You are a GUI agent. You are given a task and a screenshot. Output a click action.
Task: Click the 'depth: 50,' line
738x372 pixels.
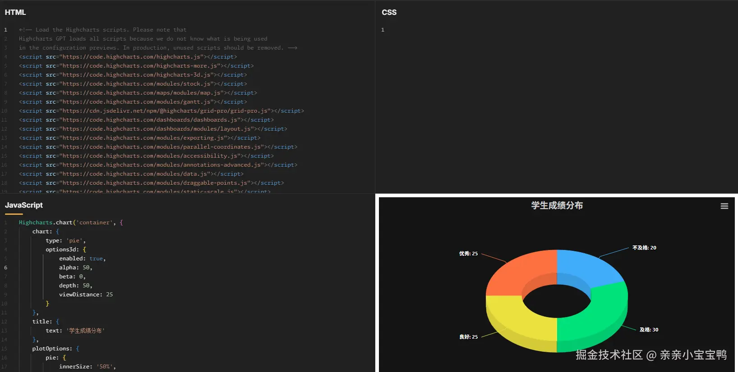click(x=76, y=286)
